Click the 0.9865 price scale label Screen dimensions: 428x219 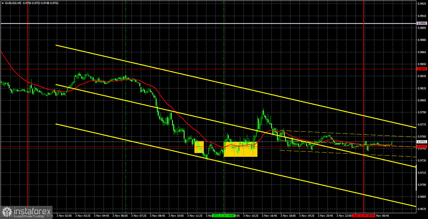point(422,52)
